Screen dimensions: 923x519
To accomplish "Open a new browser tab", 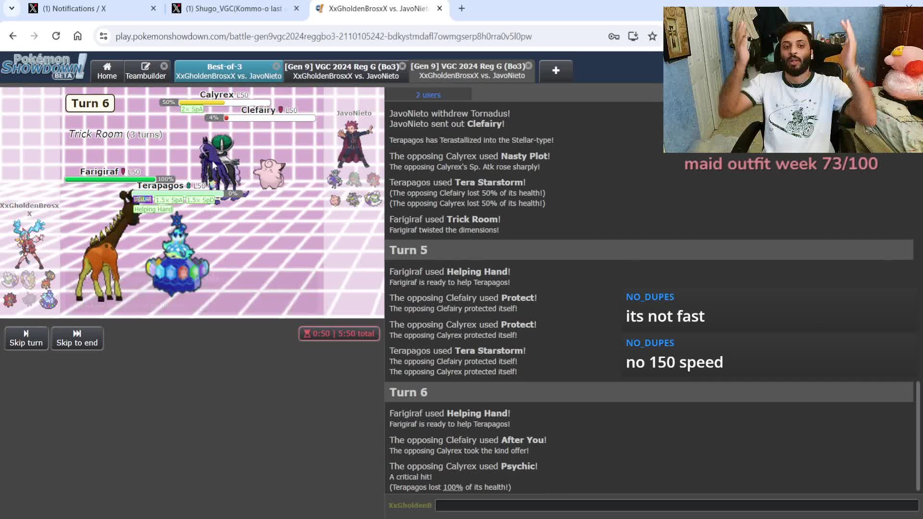I will click(461, 8).
